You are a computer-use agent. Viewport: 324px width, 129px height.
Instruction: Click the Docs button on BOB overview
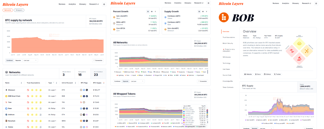pyautogui.click(x=258, y=74)
